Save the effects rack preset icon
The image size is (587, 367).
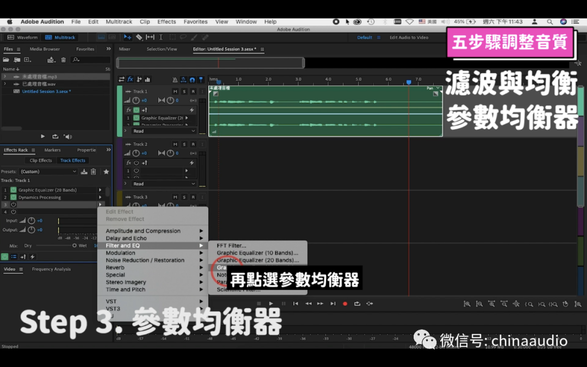[84, 171]
